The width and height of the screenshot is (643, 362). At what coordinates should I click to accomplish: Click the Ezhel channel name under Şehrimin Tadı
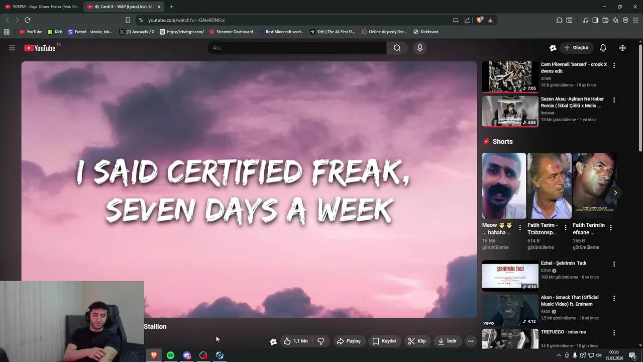[546, 270]
